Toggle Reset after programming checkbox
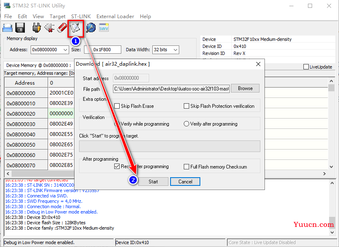 [x=117, y=166]
